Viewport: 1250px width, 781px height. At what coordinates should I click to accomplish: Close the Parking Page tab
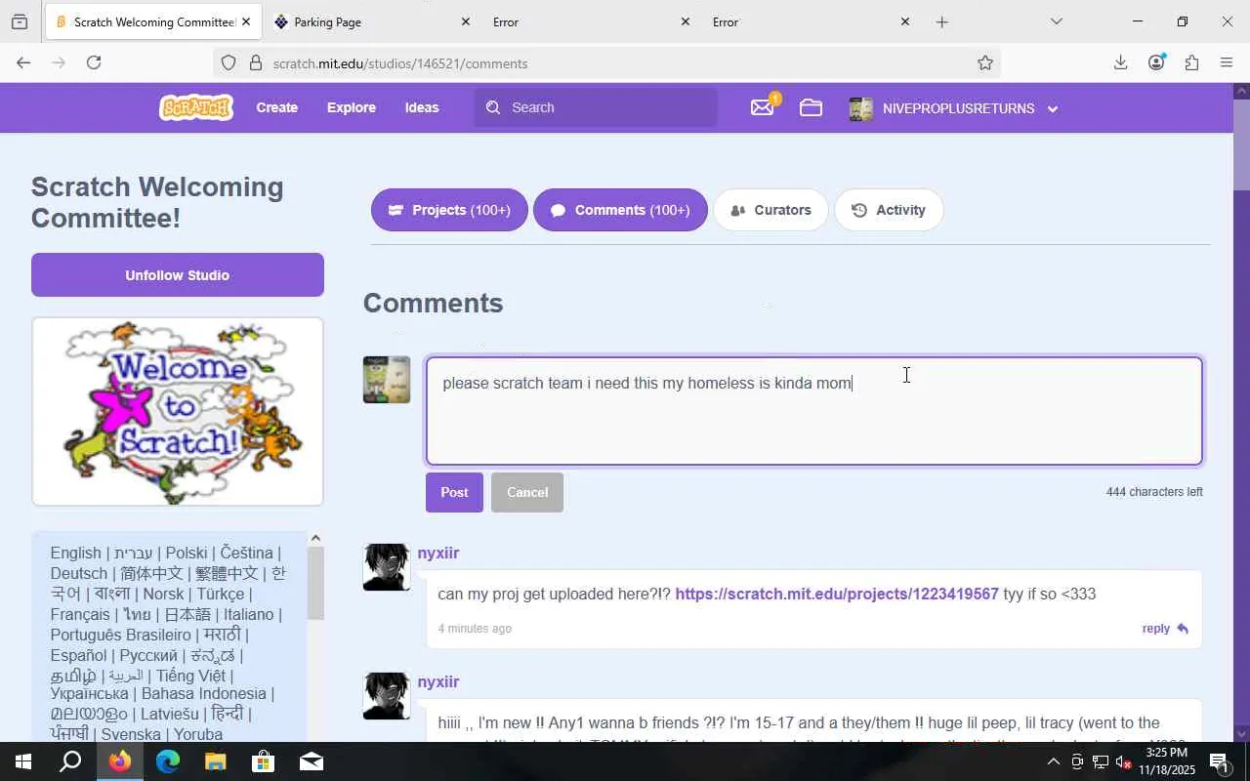[x=465, y=21]
